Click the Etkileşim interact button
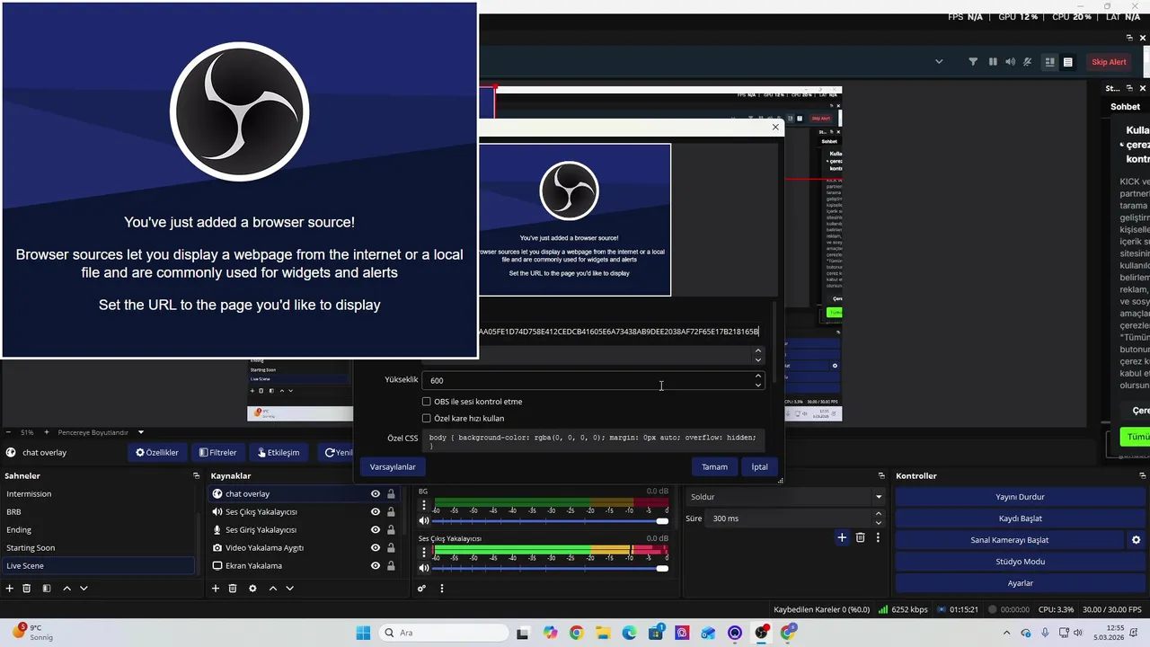This screenshot has height=647, width=1150. [279, 452]
